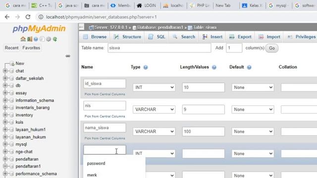
Task: Click Pick from Central Columns under nama_siswa
Action: point(105,138)
